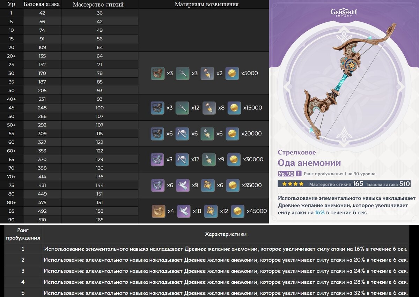Click the 'Ур. 90' level badge
The image size is (419, 297).
tap(286, 174)
